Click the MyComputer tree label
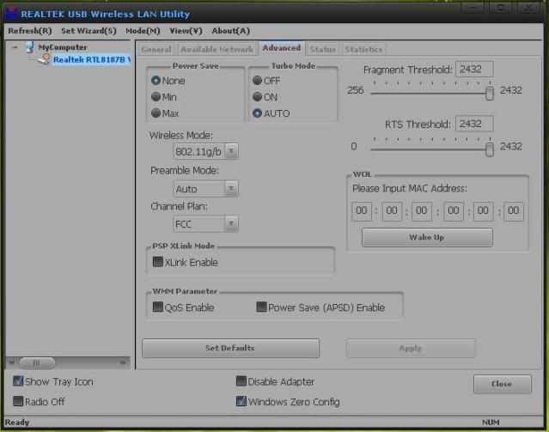 63,47
